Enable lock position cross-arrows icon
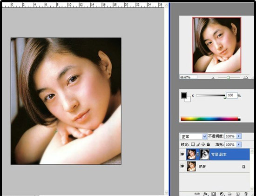This screenshot has width=256, height=196. pyautogui.click(x=203, y=144)
